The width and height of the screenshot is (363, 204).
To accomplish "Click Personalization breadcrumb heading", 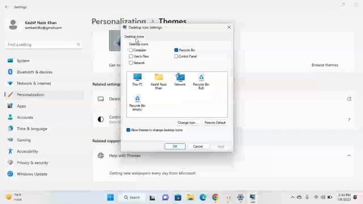I will pyautogui.click(x=119, y=21).
